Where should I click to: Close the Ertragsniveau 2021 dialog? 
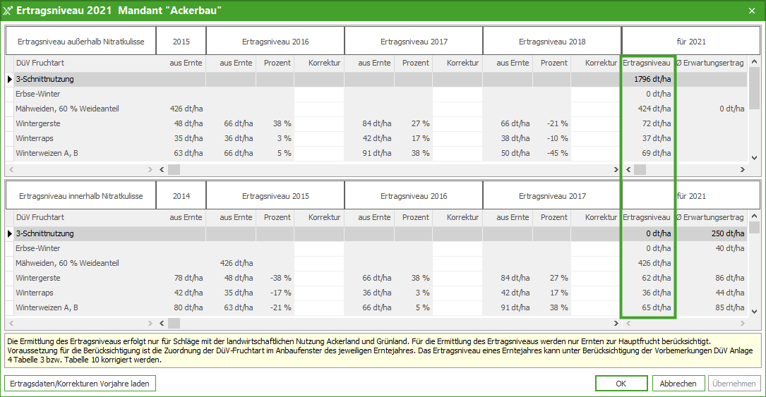click(751, 11)
